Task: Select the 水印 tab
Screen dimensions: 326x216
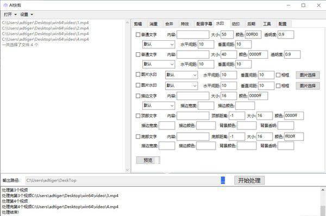Action: (220, 23)
